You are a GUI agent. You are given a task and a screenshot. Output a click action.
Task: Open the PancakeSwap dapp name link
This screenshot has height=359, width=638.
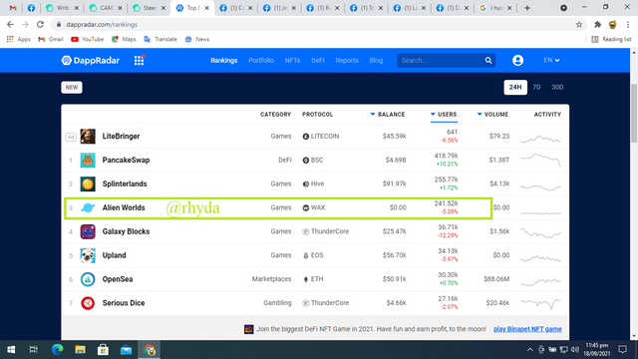pyautogui.click(x=126, y=160)
